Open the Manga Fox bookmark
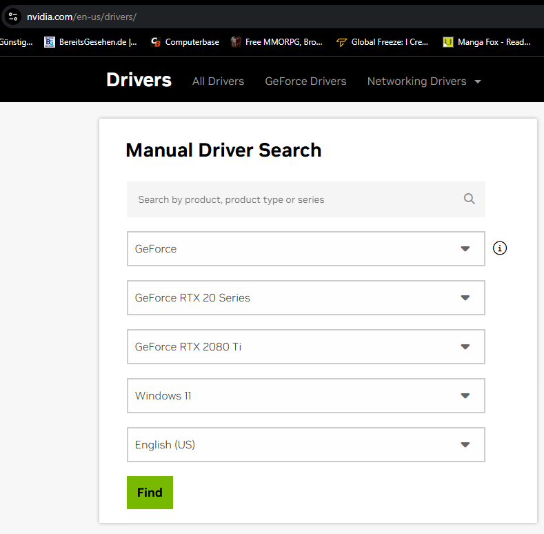544x534 pixels. pos(487,42)
